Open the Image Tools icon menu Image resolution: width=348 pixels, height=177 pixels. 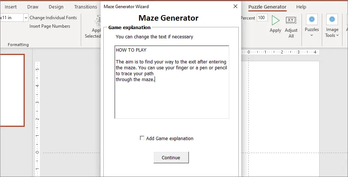[x=332, y=19]
